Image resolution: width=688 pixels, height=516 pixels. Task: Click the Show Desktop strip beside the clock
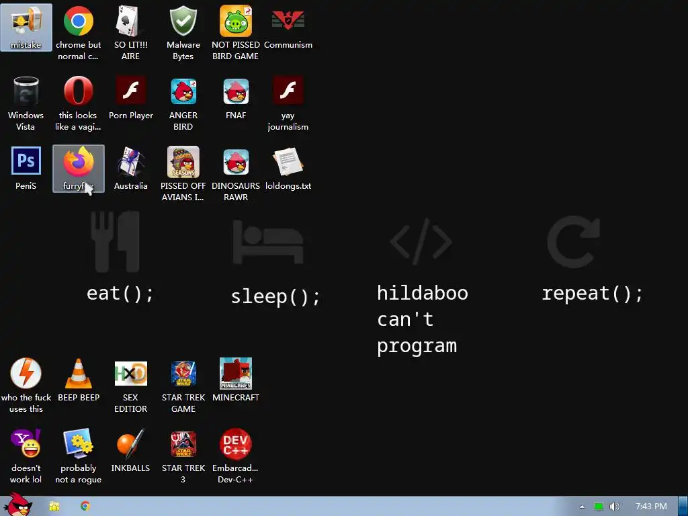(x=683, y=507)
